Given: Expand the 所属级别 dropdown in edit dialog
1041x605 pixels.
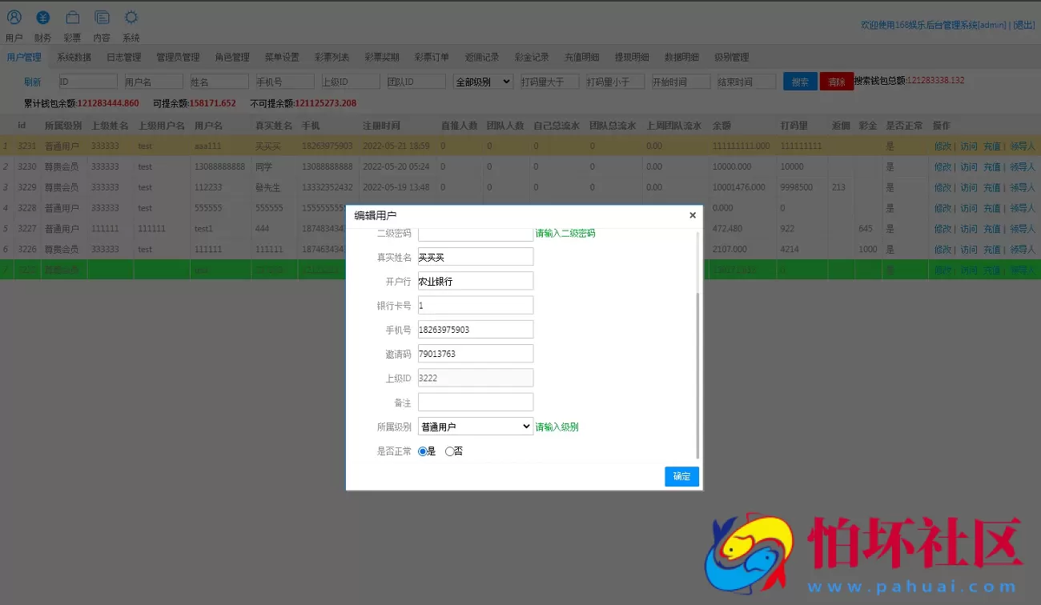Looking at the screenshot, I should 475,426.
